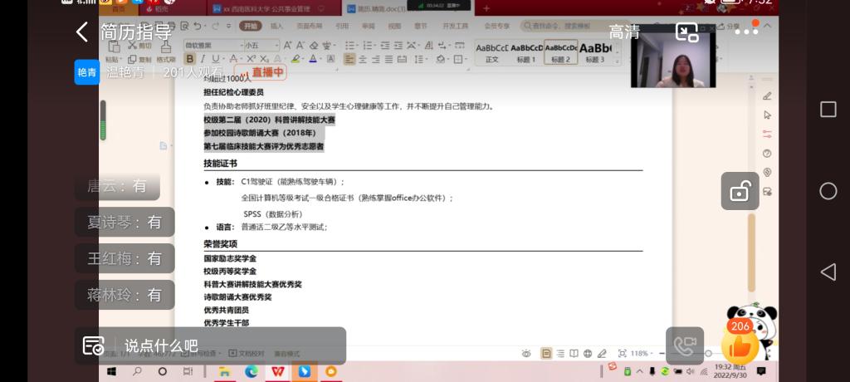Click WPS icon in Windows taskbar

tap(276, 371)
